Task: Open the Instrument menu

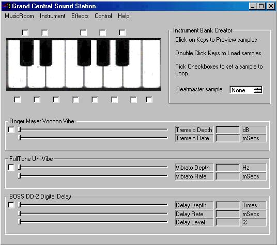Action: pyautogui.click(x=53, y=16)
